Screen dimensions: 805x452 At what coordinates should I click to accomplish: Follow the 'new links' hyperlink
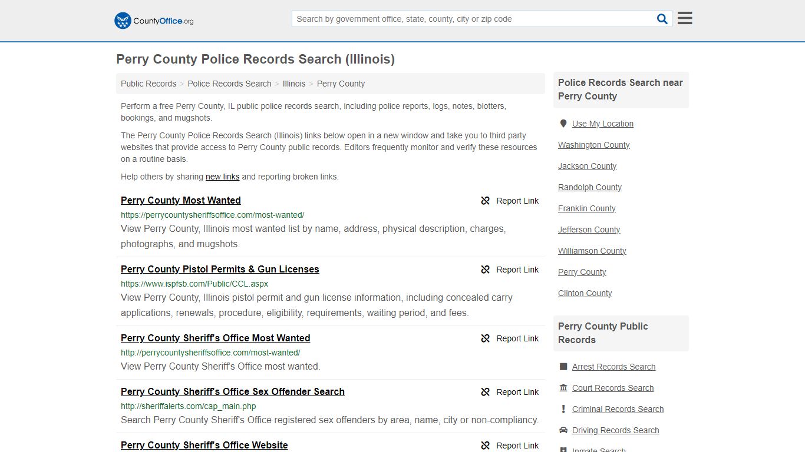[222, 177]
